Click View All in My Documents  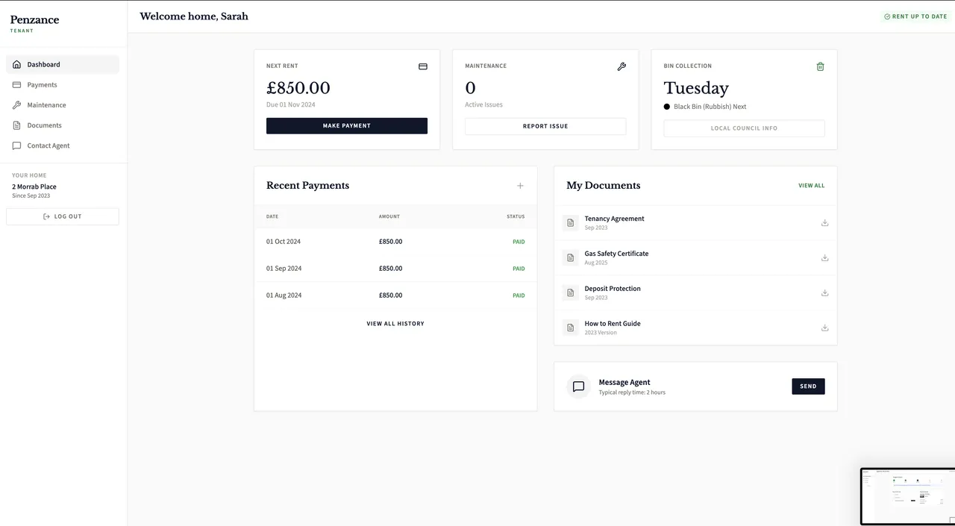click(x=811, y=186)
